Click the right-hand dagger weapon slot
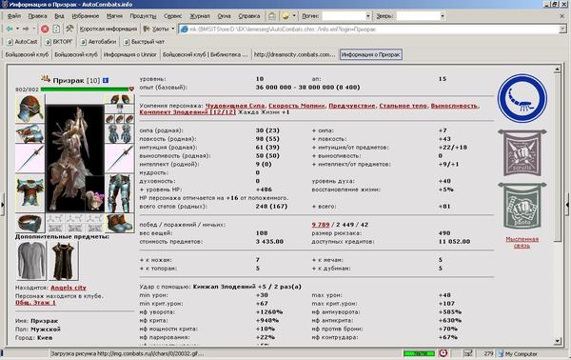The height and width of the screenshot is (360, 571). (x=120, y=158)
